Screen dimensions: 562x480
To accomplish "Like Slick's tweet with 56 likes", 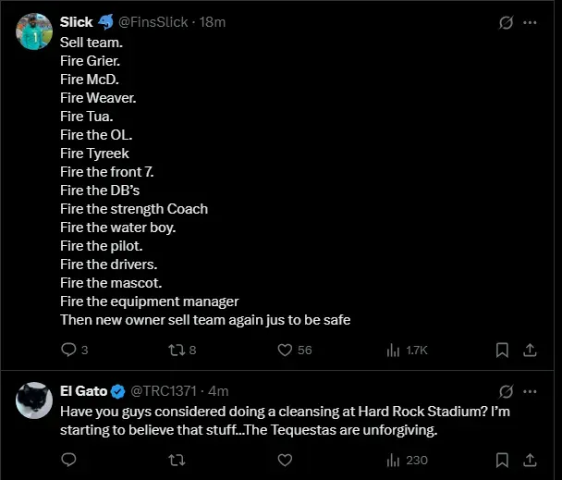I will pyautogui.click(x=286, y=350).
